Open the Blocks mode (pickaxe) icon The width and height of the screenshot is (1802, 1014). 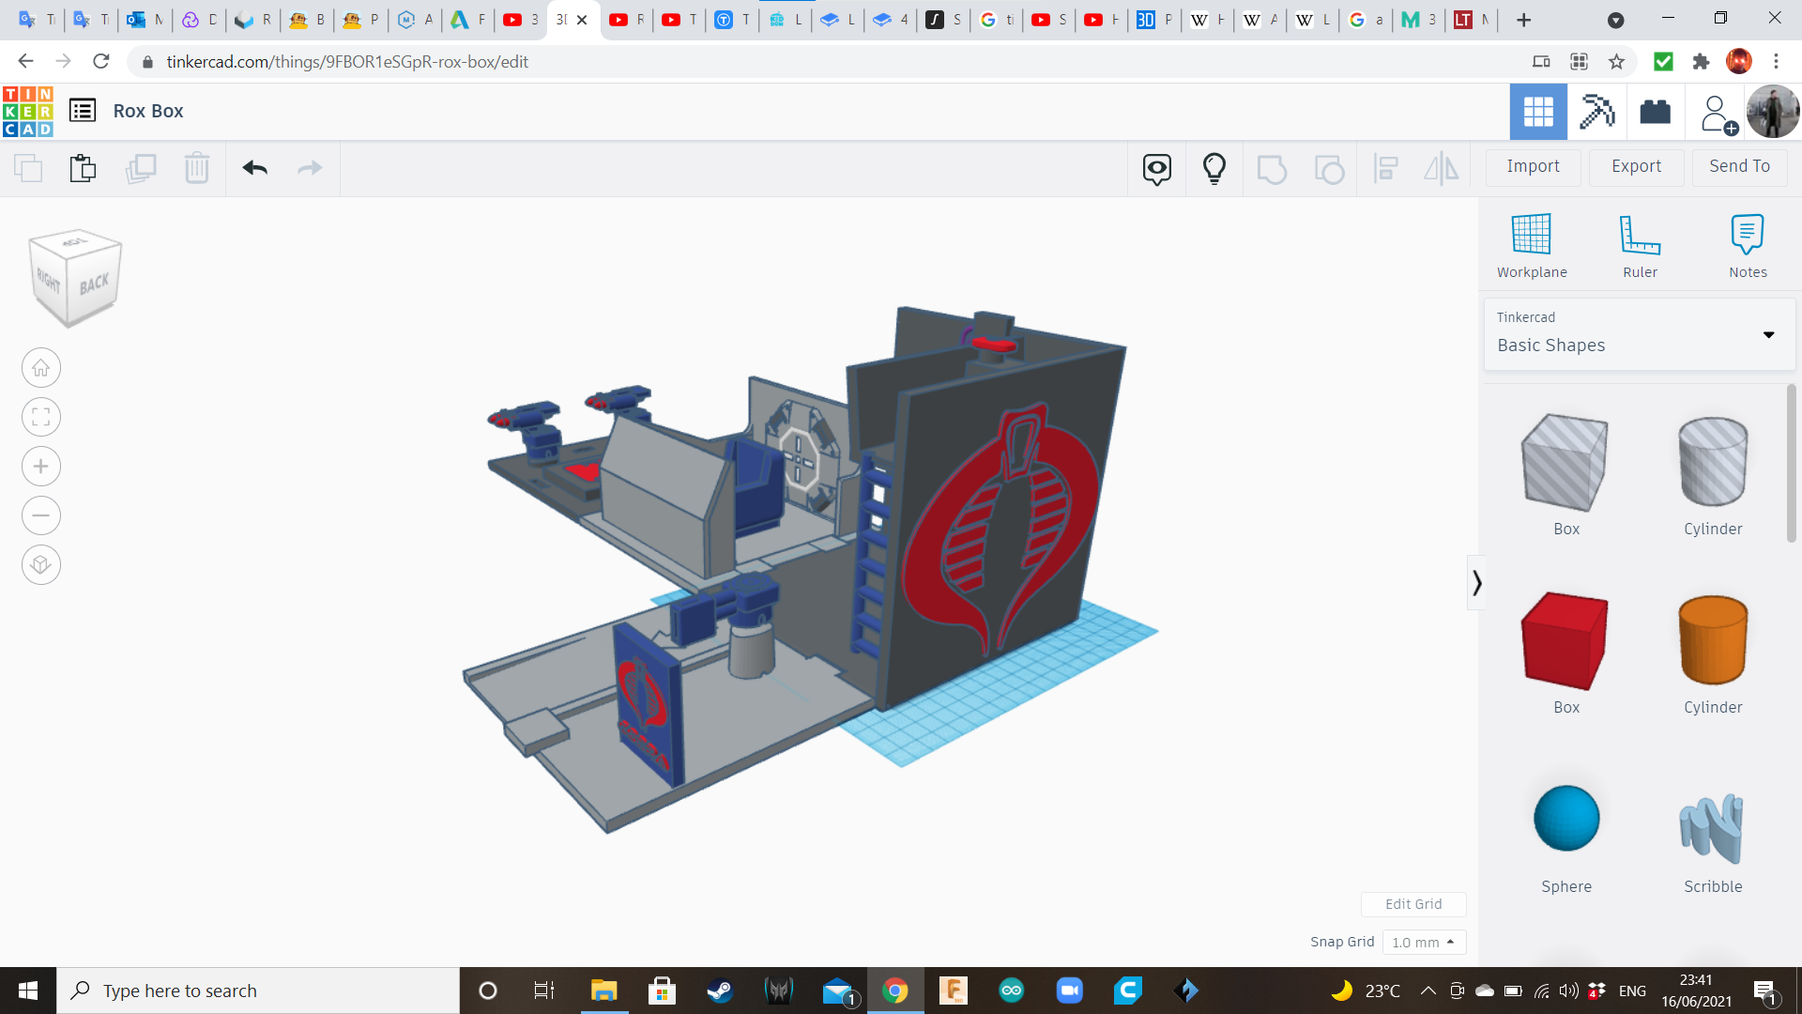point(1596,112)
